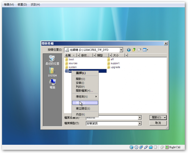
Task: Sort by 修改 column header
Action: tap(86, 55)
